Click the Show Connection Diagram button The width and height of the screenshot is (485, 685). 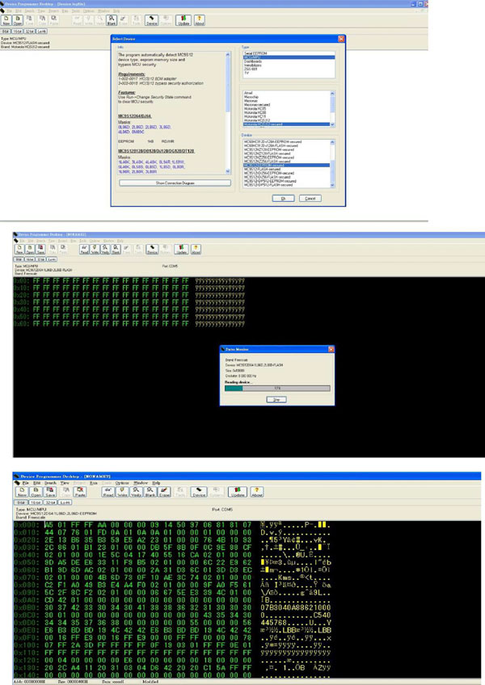point(175,183)
